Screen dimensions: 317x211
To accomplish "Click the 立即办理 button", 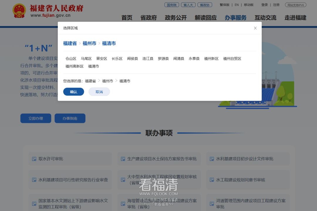I will [x=36, y=119].
